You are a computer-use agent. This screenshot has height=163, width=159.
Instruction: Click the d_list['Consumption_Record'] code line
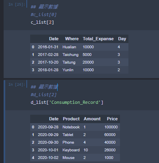[67, 102]
